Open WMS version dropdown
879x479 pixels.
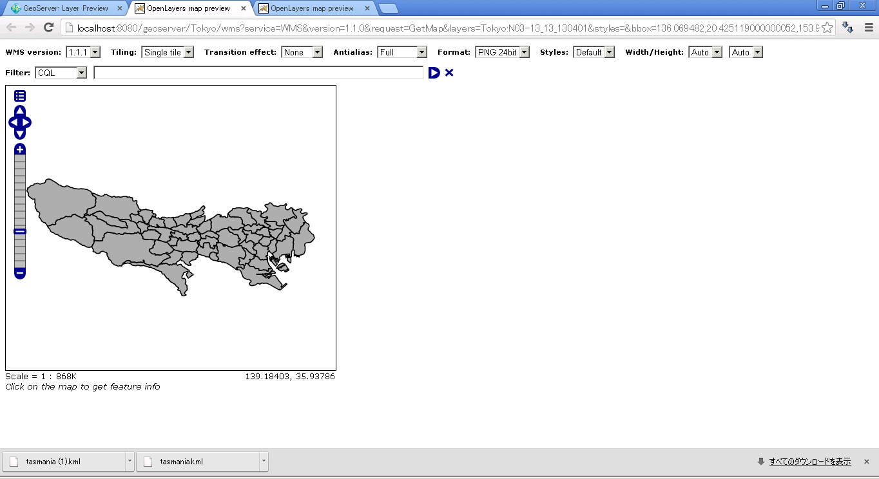(x=83, y=52)
